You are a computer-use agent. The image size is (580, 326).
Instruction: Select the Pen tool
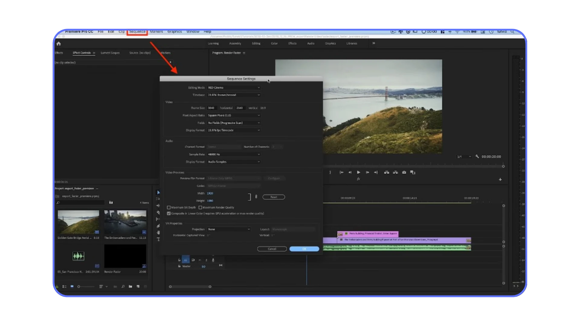point(158,226)
